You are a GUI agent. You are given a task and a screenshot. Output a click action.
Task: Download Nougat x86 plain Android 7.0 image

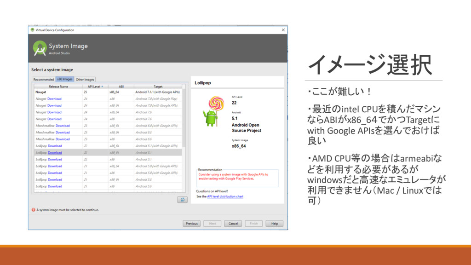point(54,119)
